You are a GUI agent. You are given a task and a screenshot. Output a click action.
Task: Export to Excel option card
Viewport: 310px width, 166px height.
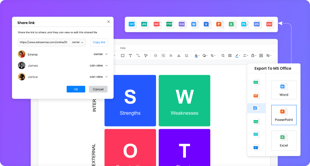(x=284, y=140)
